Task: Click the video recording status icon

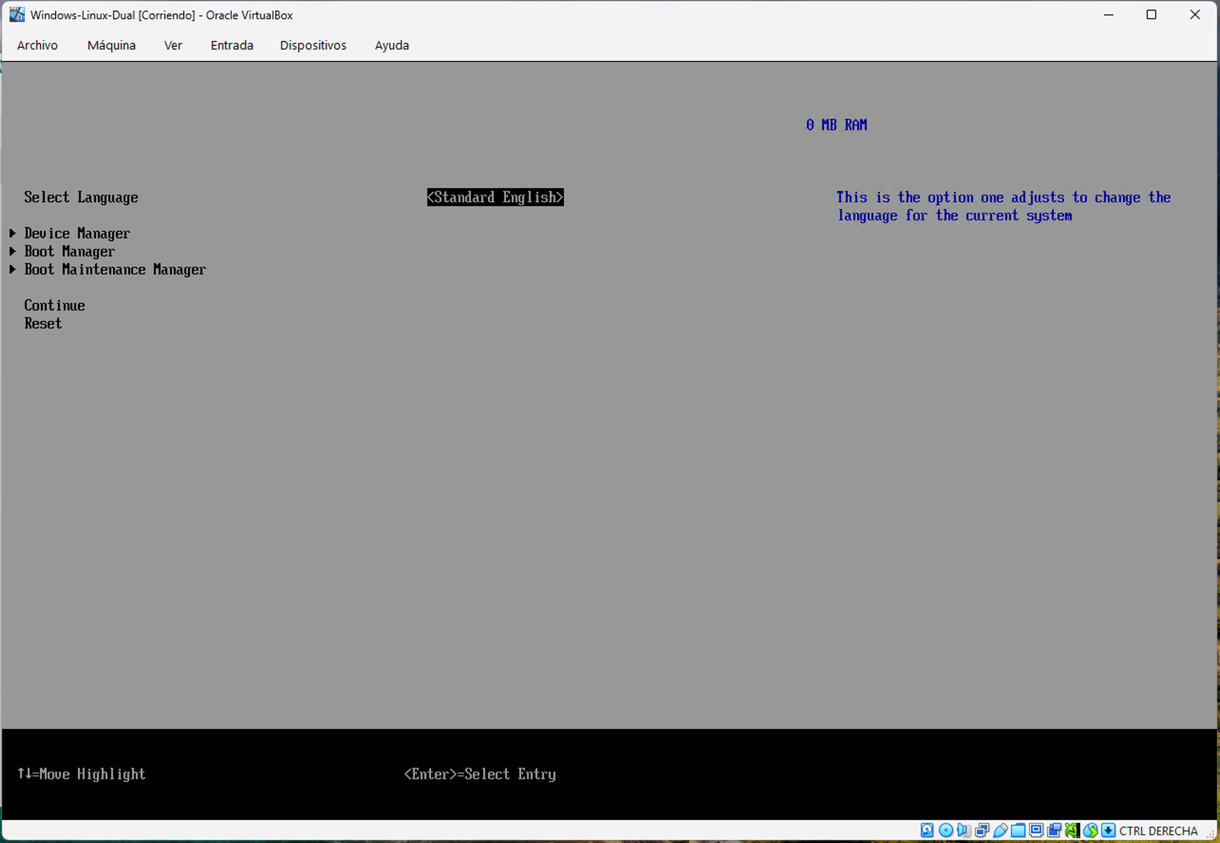Action: pos(1054,830)
